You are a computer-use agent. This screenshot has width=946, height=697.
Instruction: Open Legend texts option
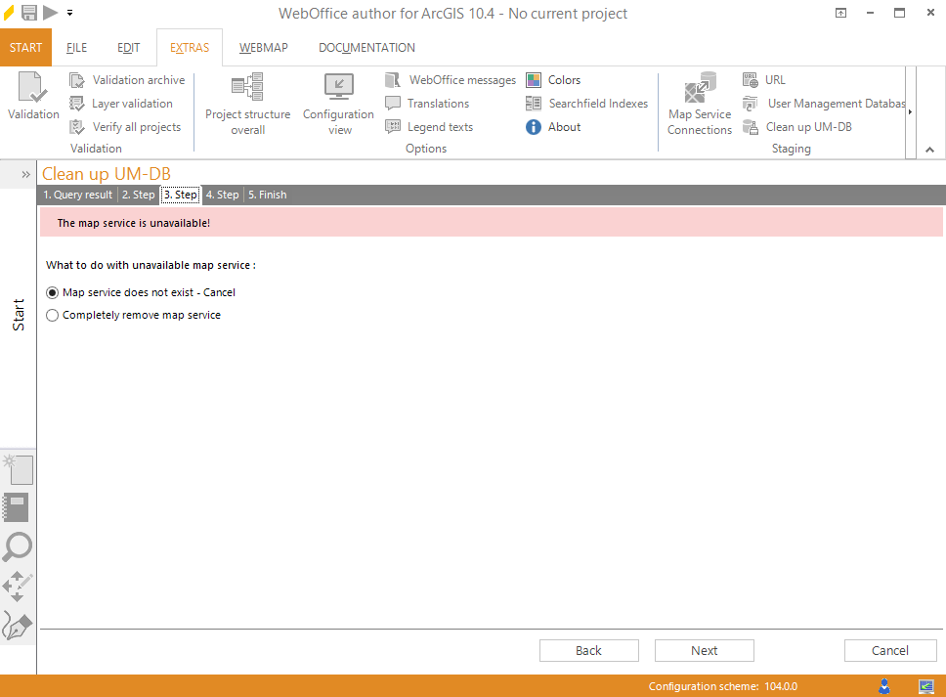[x=429, y=127]
